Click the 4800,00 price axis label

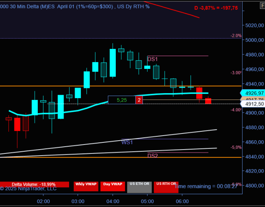[x=254, y=186]
